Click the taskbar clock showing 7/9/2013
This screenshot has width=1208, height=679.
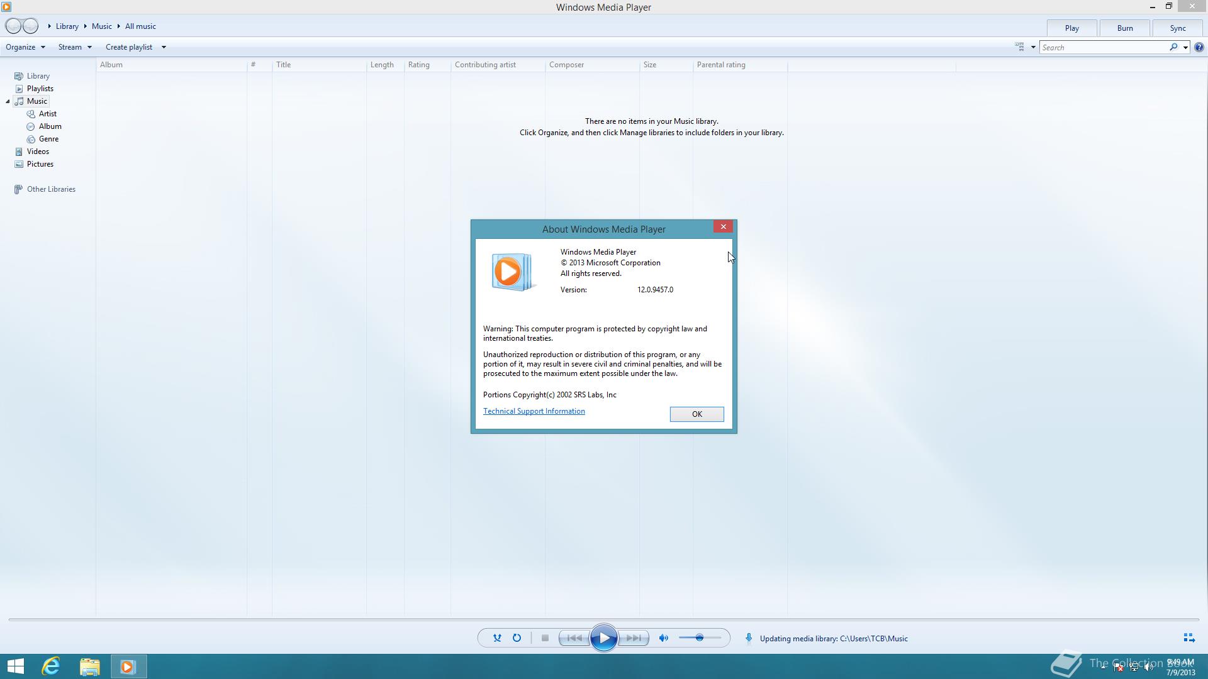click(1180, 667)
